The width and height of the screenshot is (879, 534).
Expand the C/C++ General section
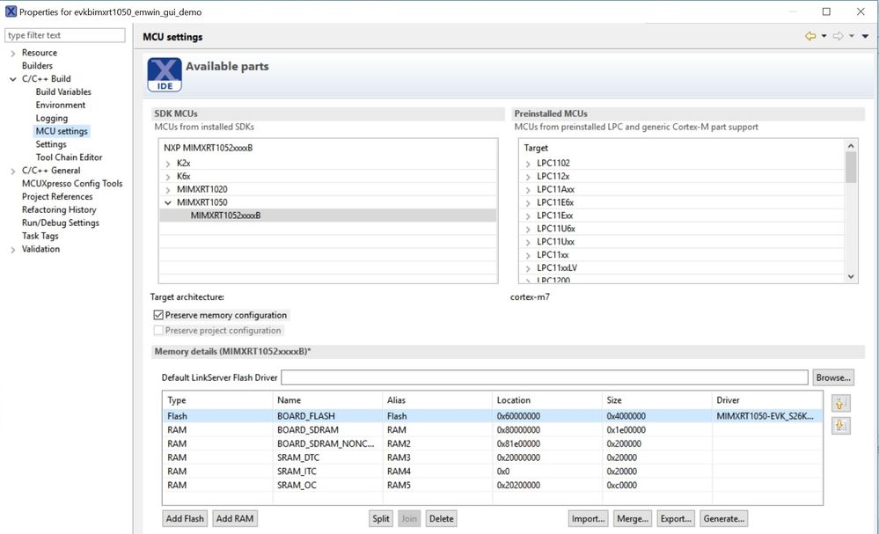12,171
